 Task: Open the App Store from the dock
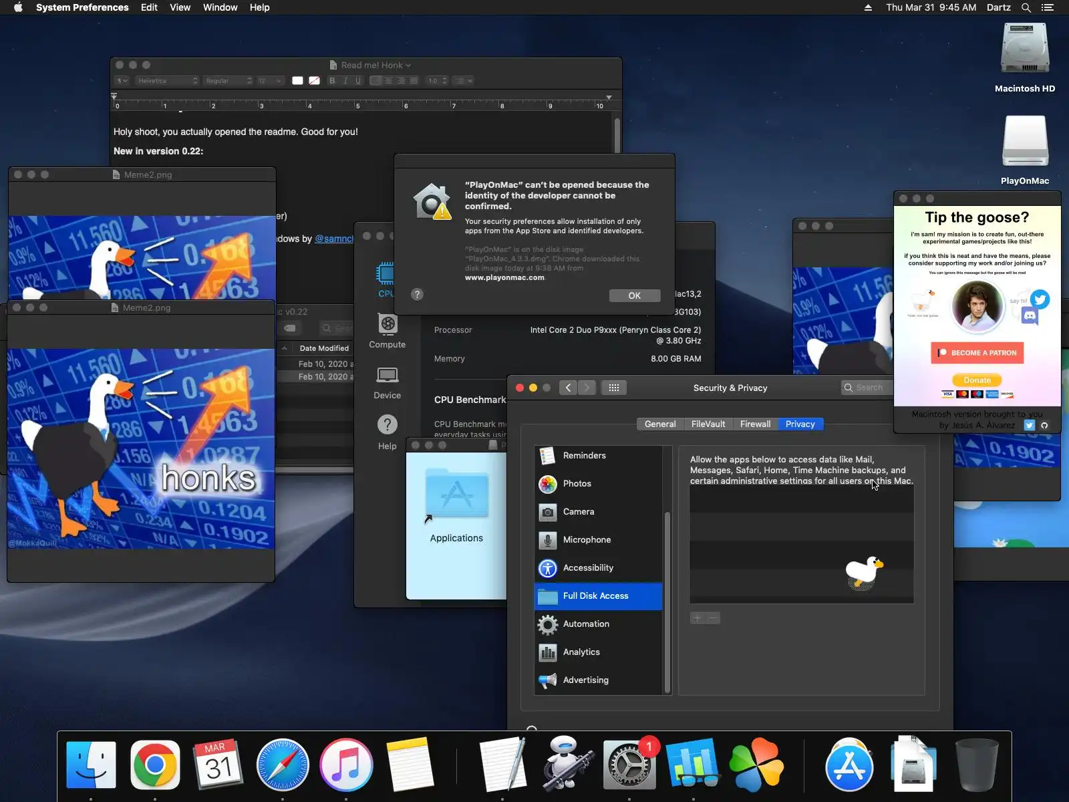pyautogui.click(x=849, y=765)
